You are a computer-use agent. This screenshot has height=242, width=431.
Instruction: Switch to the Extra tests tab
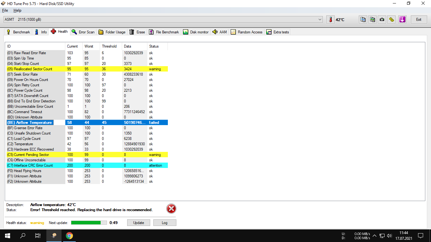(x=278, y=32)
